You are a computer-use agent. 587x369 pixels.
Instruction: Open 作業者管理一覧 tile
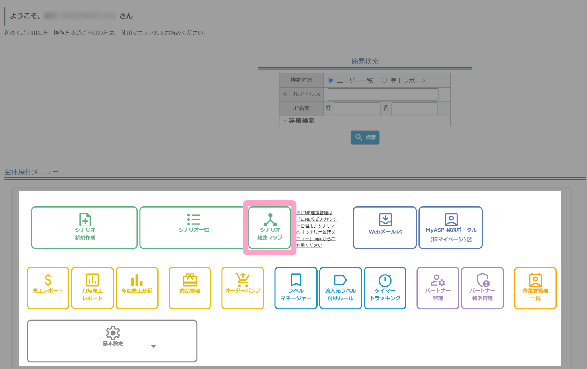pos(535,288)
